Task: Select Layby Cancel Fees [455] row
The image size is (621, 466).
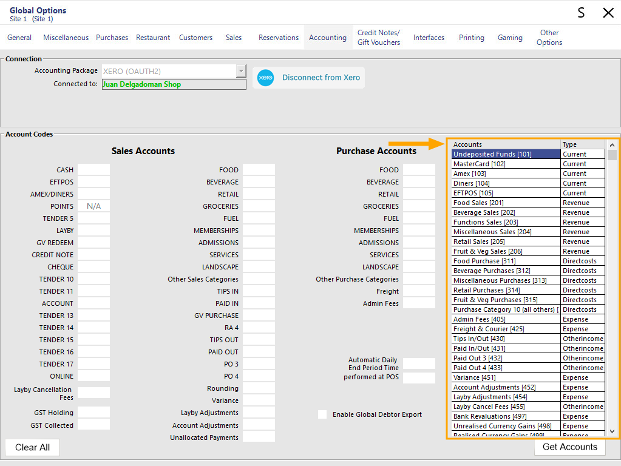Action: pyautogui.click(x=528, y=407)
